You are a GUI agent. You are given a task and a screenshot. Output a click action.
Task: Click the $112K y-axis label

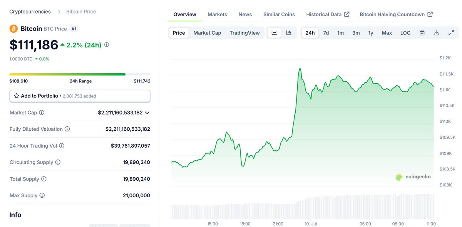tap(445, 58)
